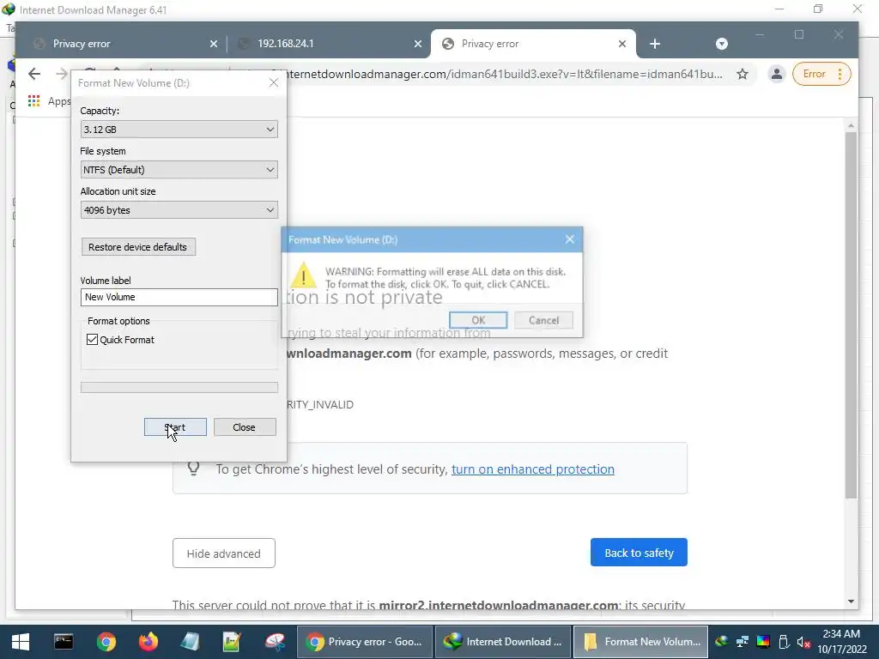Viewport: 879px width, 659px height.
Task: Open the File system dropdown
Action: tap(179, 170)
